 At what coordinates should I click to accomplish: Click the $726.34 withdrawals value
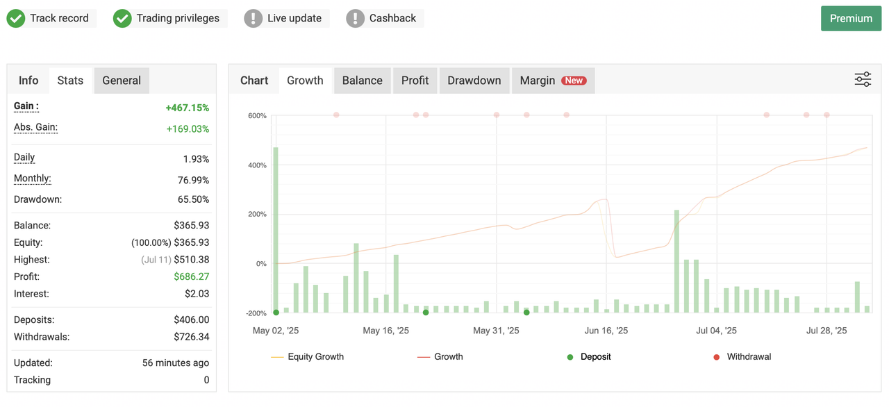click(x=192, y=337)
